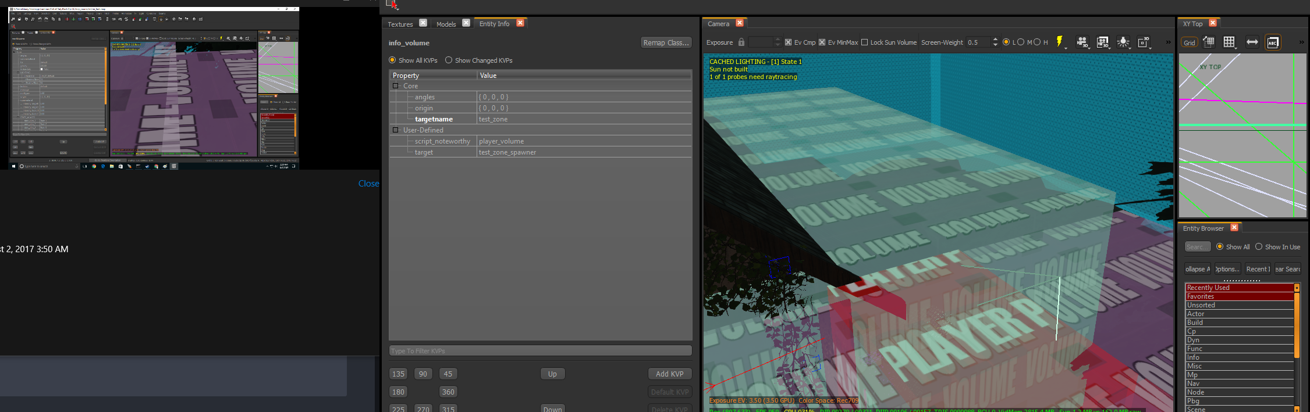1310x412 pixels.
Task: Increase the Screen-Weight stepper value
Action: click(995, 40)
